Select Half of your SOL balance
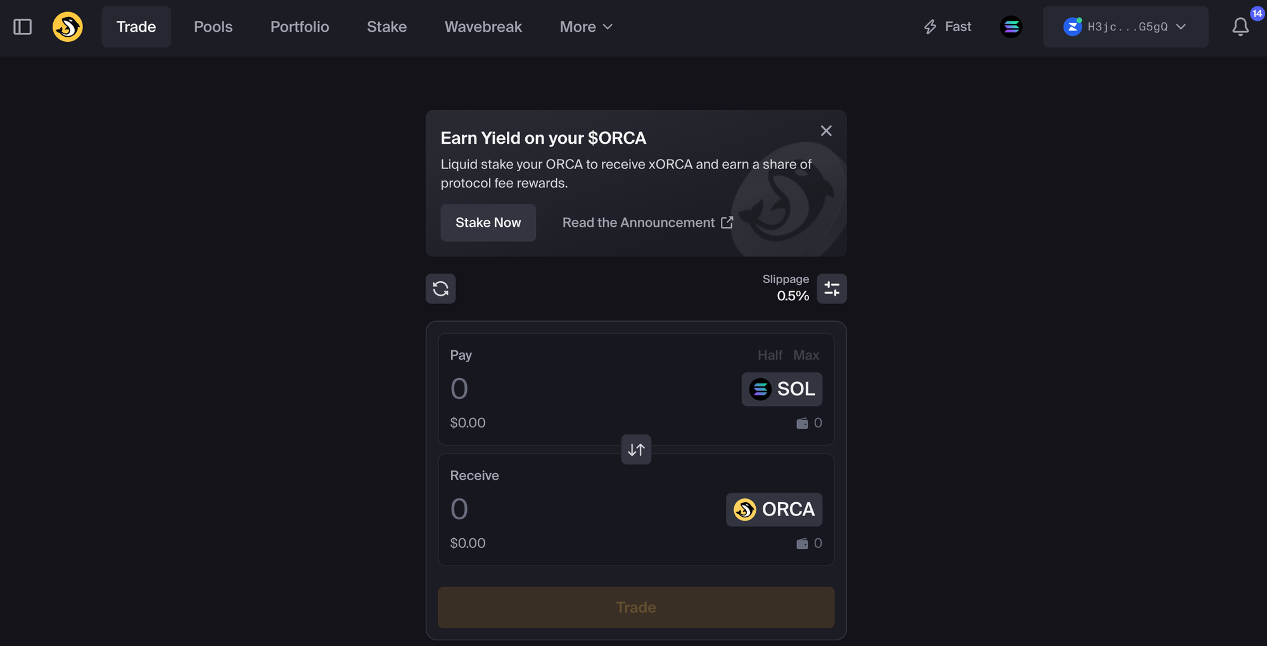This screenshot has height=646, width=1267. pyautogui.click(x=770, y=355)
